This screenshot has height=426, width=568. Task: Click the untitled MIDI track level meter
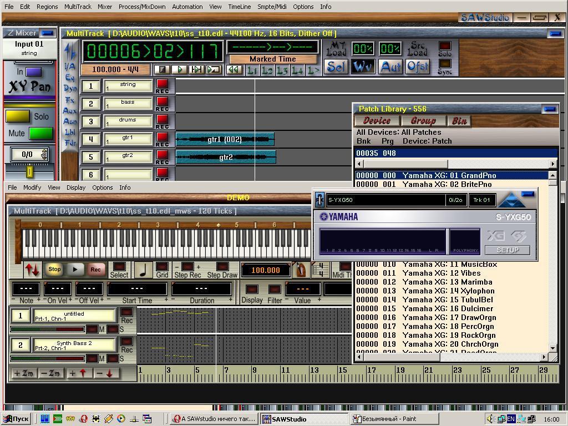pyautogui.click(x=48, y=329)
